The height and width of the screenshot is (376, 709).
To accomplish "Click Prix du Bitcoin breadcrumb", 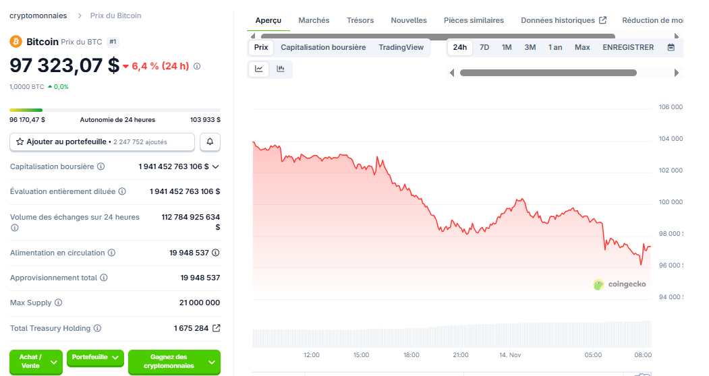I will click(x=116, y=15).
